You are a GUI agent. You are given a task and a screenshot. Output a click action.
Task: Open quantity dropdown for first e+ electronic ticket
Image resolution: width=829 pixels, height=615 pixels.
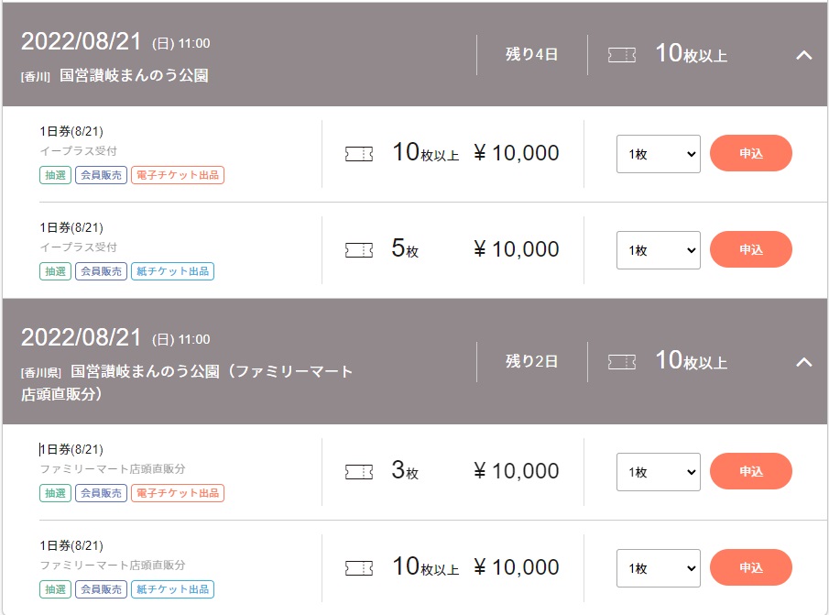click(659, 154)
